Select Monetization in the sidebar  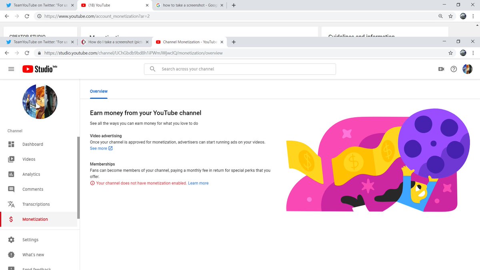pyautogui.click(x=39, y=219)
